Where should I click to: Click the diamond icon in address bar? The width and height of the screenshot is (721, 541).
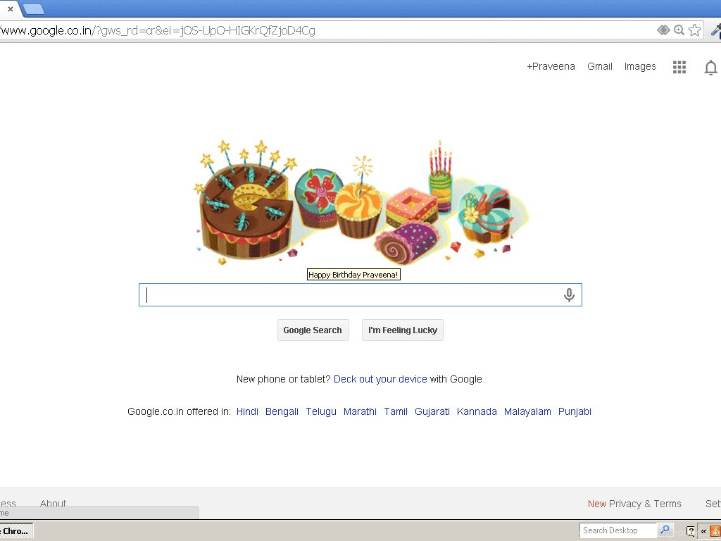pyautogui.click(x=663, y=30)
